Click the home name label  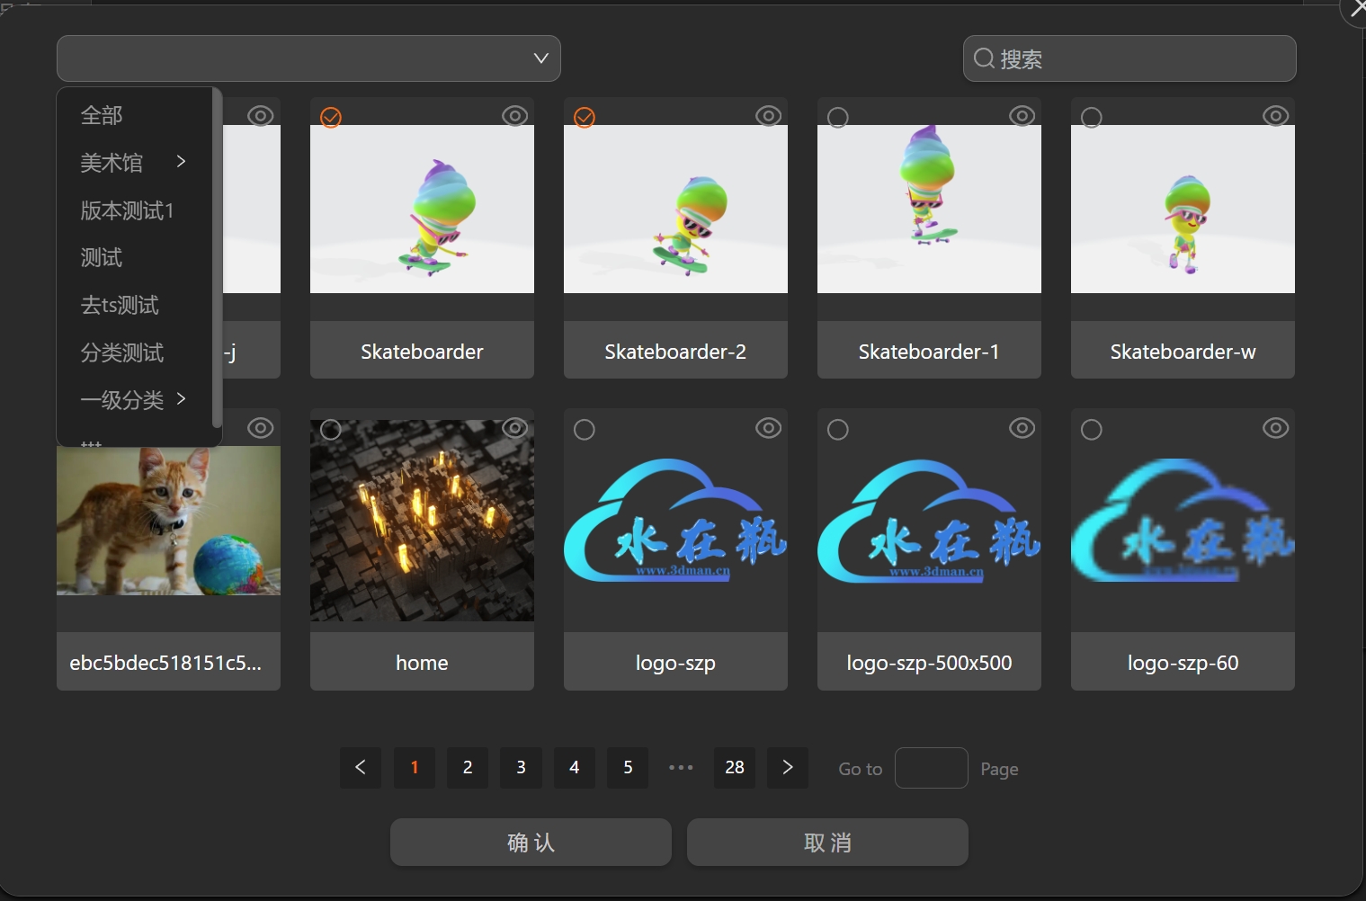coord(422,663)
